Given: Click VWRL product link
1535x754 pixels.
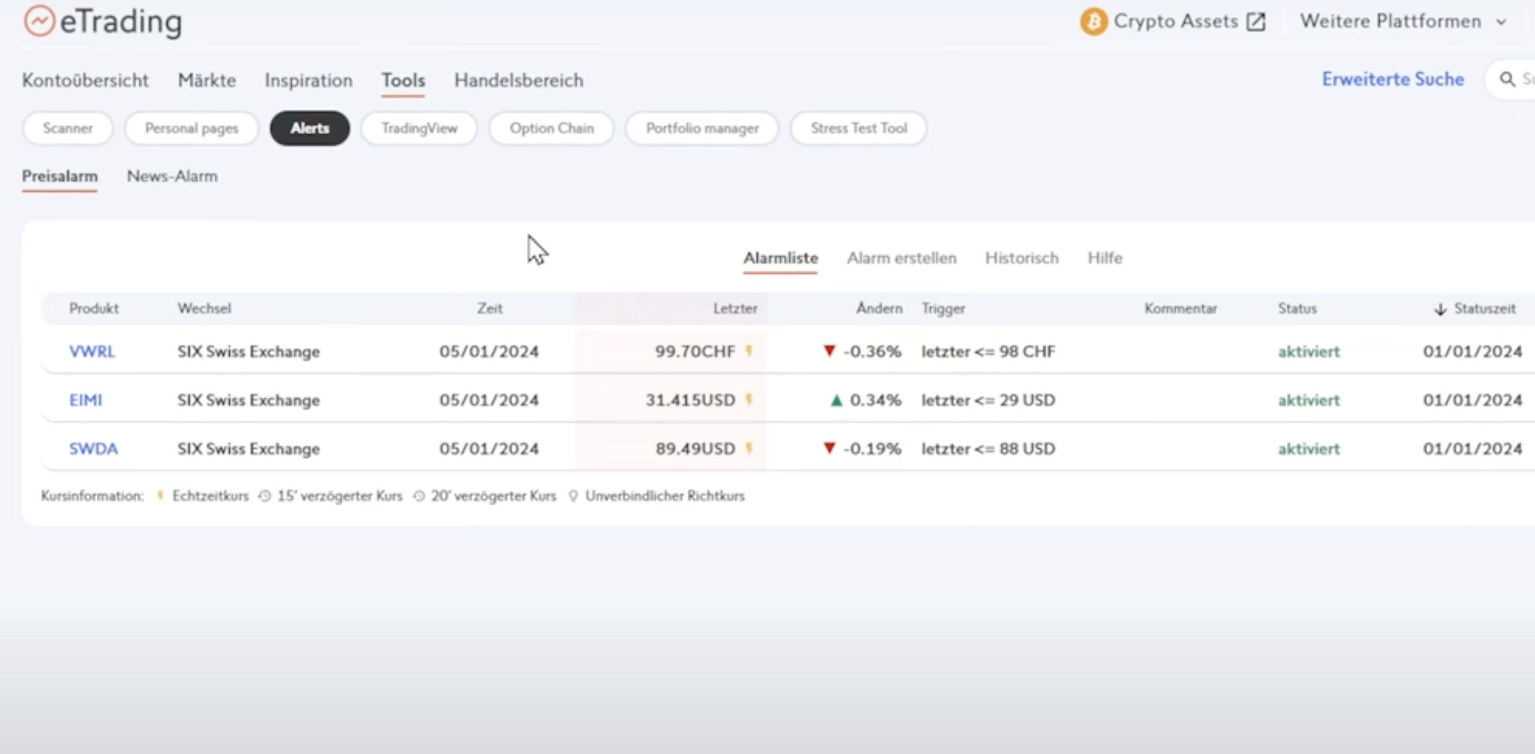Looking at the screenshot, I should coord(91,351).
